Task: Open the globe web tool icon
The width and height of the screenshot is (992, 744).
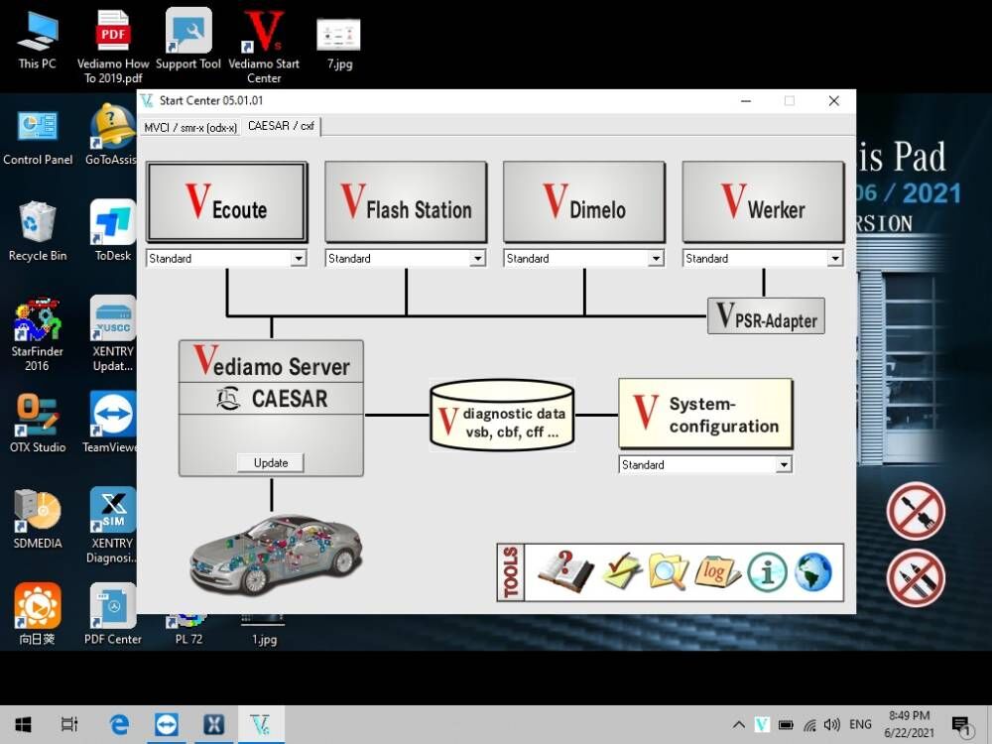Action: pos(813,572)
